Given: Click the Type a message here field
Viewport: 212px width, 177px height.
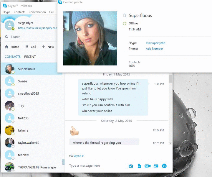Looking at the screenshot, I should (97, 165).
